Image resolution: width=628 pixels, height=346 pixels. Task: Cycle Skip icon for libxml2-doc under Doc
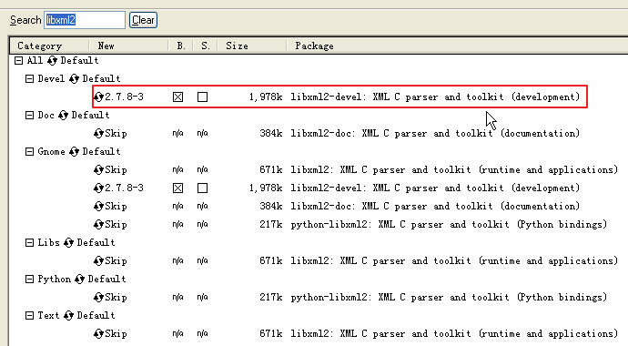point(98,133)
